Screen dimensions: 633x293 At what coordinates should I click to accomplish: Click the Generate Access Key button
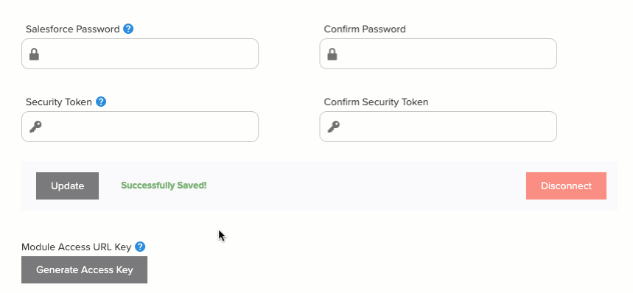pyautogui.click(x=84, y=269)
